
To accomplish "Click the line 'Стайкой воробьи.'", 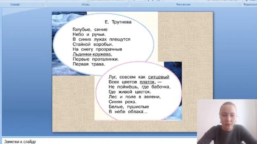I will tap(93, 44).
